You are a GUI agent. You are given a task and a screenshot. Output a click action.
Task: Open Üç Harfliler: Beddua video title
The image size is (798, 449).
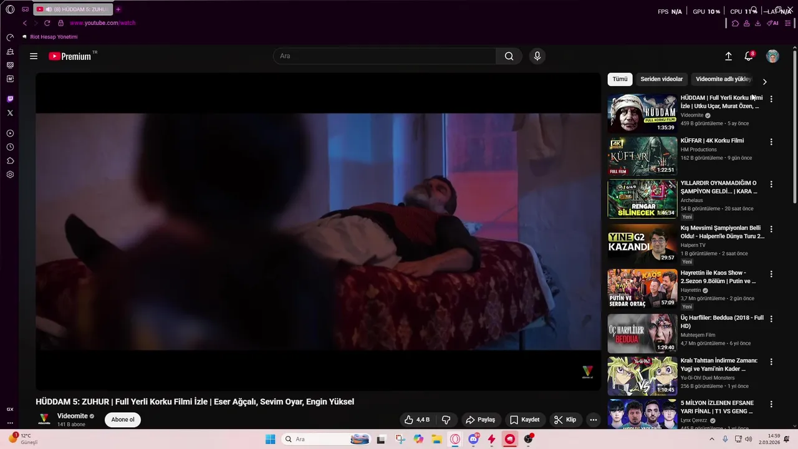pyautogui.click(x=722, y=322)
